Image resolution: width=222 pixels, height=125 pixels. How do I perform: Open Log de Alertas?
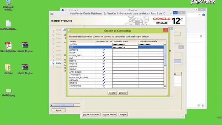coord(110,115)
